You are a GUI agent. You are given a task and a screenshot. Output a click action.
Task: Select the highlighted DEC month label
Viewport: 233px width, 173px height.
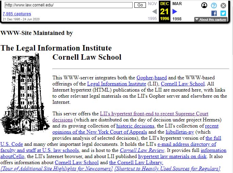(x=165, y=3)
